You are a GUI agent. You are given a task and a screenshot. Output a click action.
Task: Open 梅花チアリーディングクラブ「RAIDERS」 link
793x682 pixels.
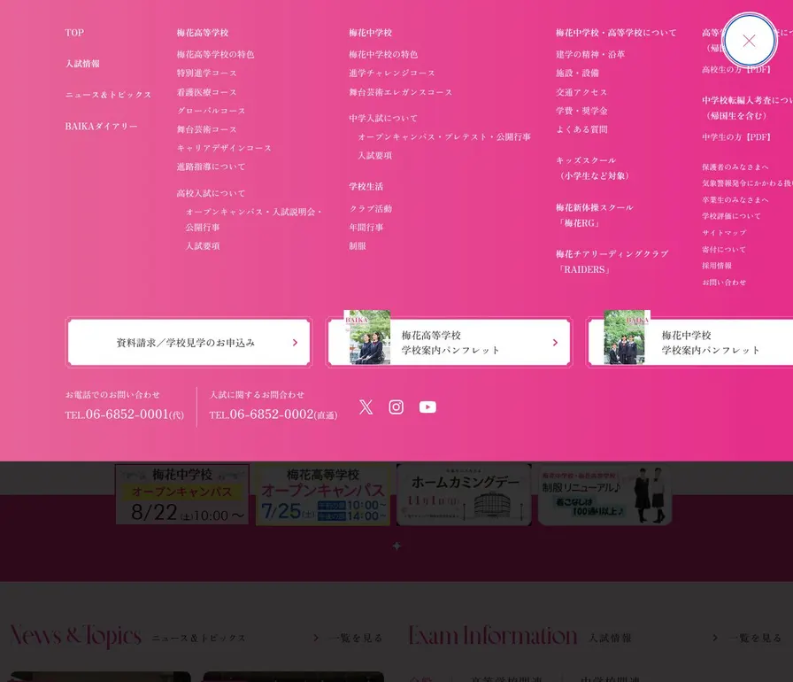(x=612, y=261)
